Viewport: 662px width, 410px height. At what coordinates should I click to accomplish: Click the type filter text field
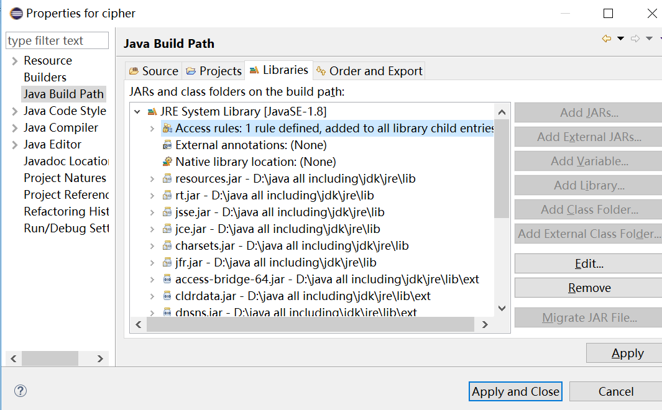57,41
